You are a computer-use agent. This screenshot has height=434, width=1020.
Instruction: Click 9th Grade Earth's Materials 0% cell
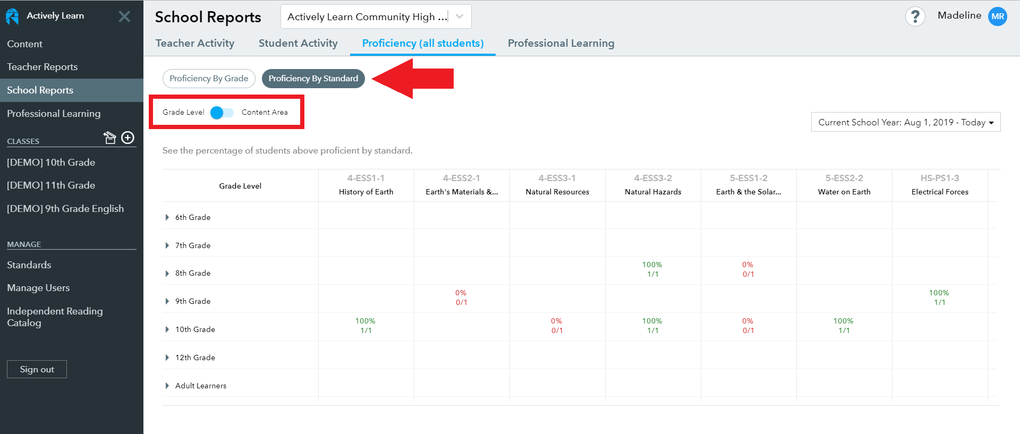point(461,297)
